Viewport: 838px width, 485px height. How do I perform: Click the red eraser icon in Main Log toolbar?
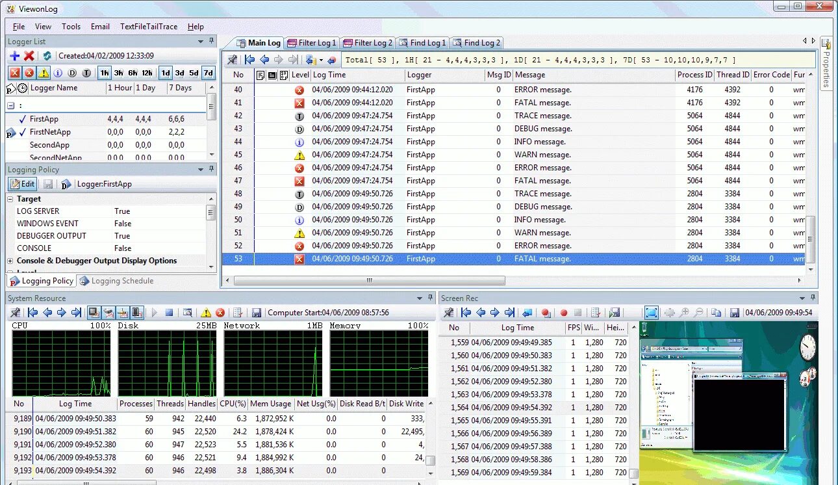pos(332,60)
